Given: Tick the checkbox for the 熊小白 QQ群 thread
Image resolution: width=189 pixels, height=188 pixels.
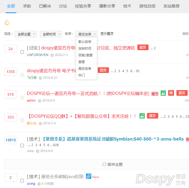Looking at the screenshot, I should pyautogui.click(x=22, y=120).
